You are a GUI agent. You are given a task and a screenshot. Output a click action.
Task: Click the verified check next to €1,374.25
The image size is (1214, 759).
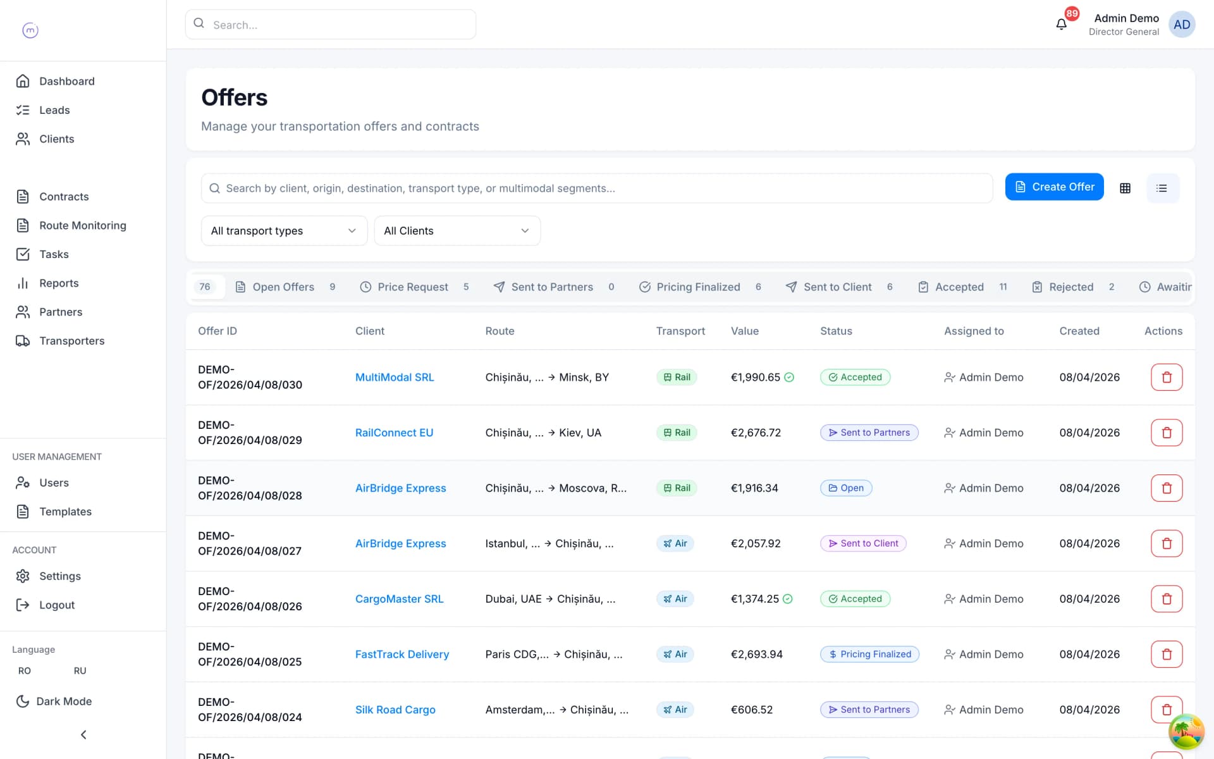click(x=788, y=599)
